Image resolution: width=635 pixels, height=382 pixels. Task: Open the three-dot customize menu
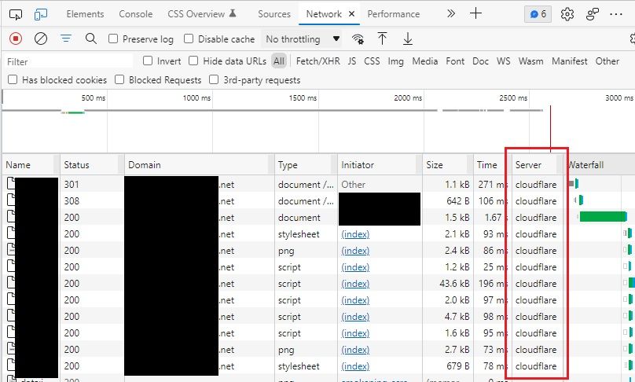coord(615,14)
